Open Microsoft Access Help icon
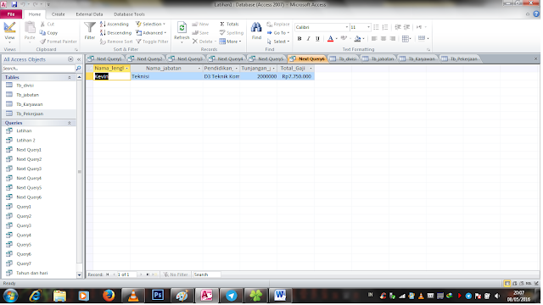 pyautogui.click(x=536, y=14)
